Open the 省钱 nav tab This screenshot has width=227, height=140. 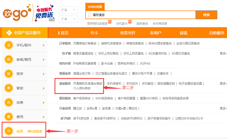[x=183, y=33]
